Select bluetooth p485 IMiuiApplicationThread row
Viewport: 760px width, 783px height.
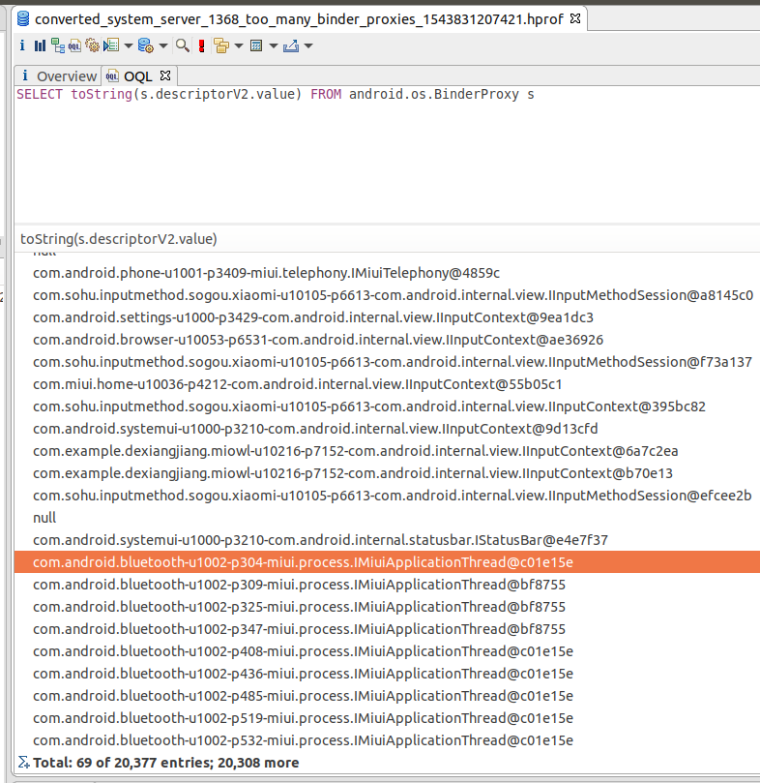tap(387, 696)
